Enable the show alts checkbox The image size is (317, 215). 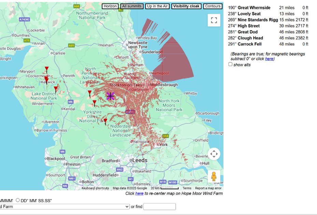[x=230, y=64]
